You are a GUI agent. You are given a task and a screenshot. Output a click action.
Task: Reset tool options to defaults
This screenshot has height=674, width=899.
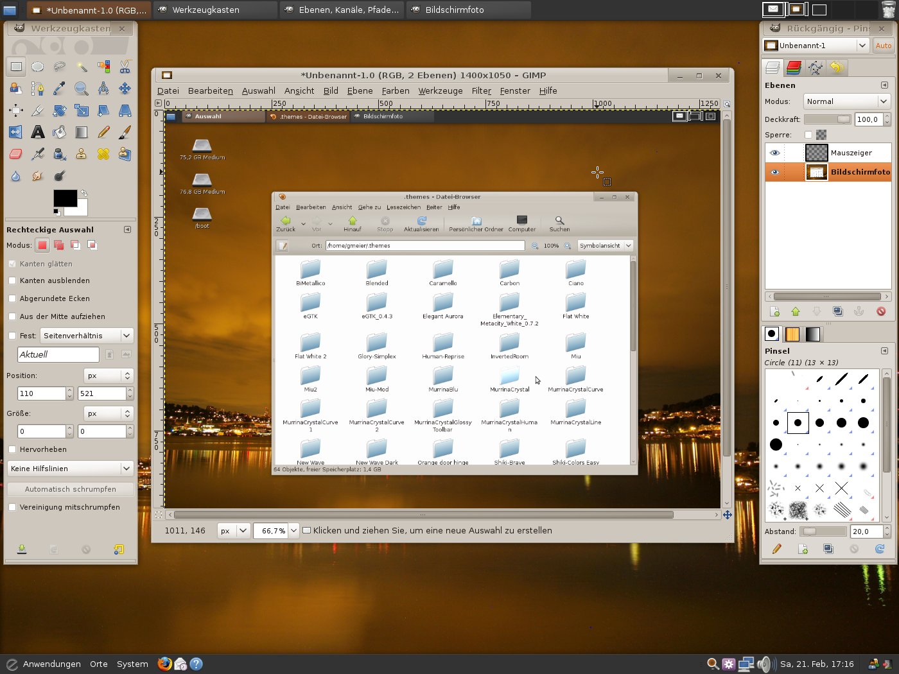tap(119, 549)
